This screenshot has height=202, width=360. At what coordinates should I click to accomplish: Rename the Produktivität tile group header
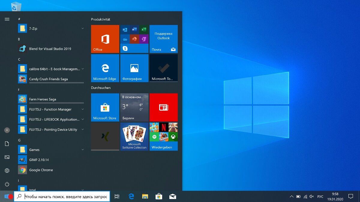click(100, 19)
